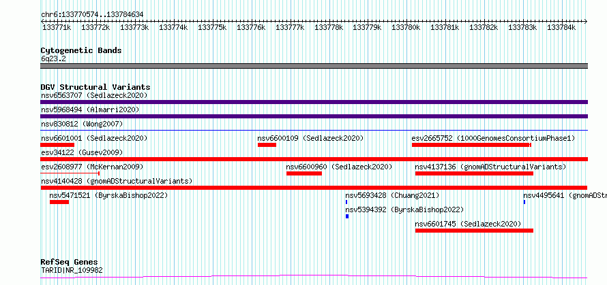Click the 133778k ruler position

pyautogui.click(x=329, y=27)
